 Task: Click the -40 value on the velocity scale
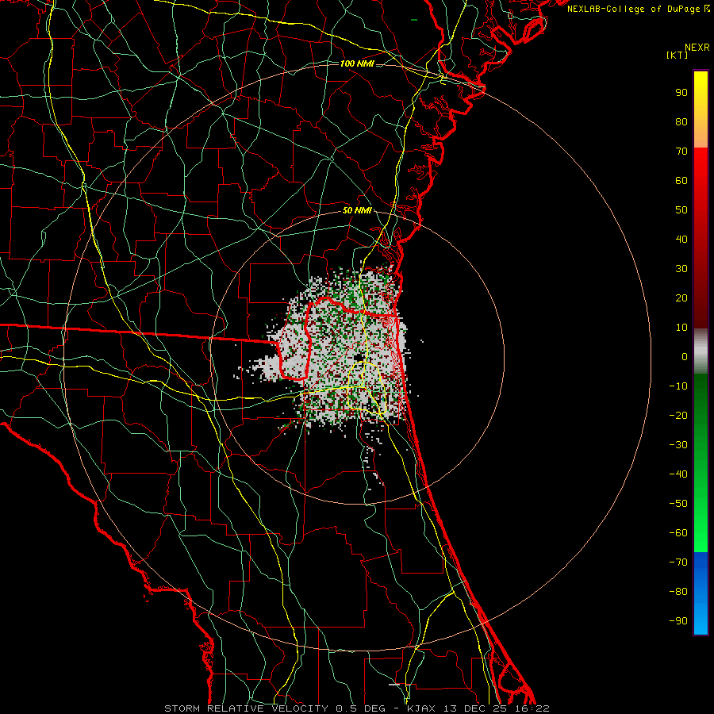click(x=678, y=474)
